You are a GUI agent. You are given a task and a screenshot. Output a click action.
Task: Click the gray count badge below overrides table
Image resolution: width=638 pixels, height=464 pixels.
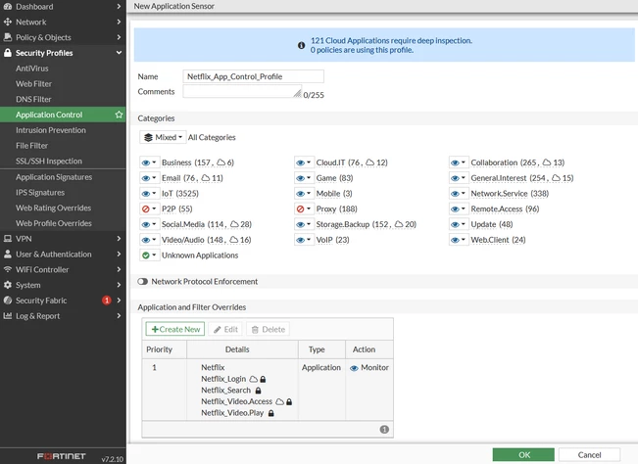click(384, 430)
